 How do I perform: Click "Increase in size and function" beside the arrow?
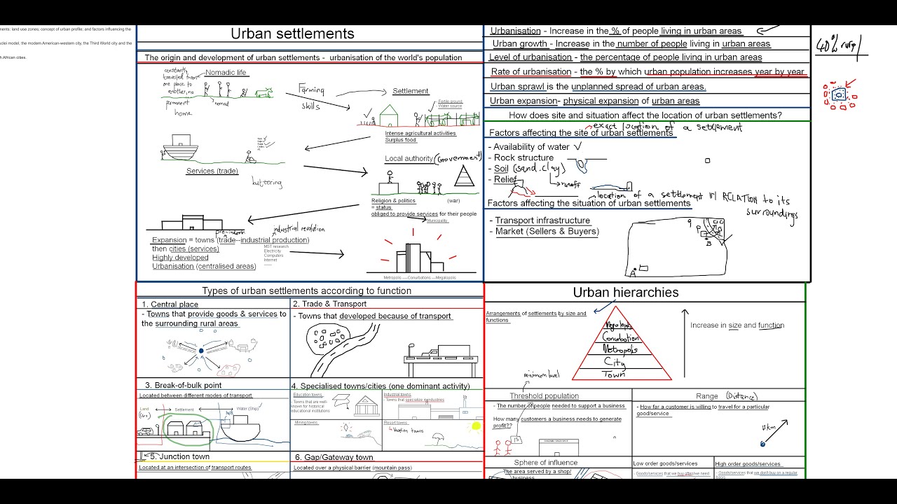click(x=737, y=325)
